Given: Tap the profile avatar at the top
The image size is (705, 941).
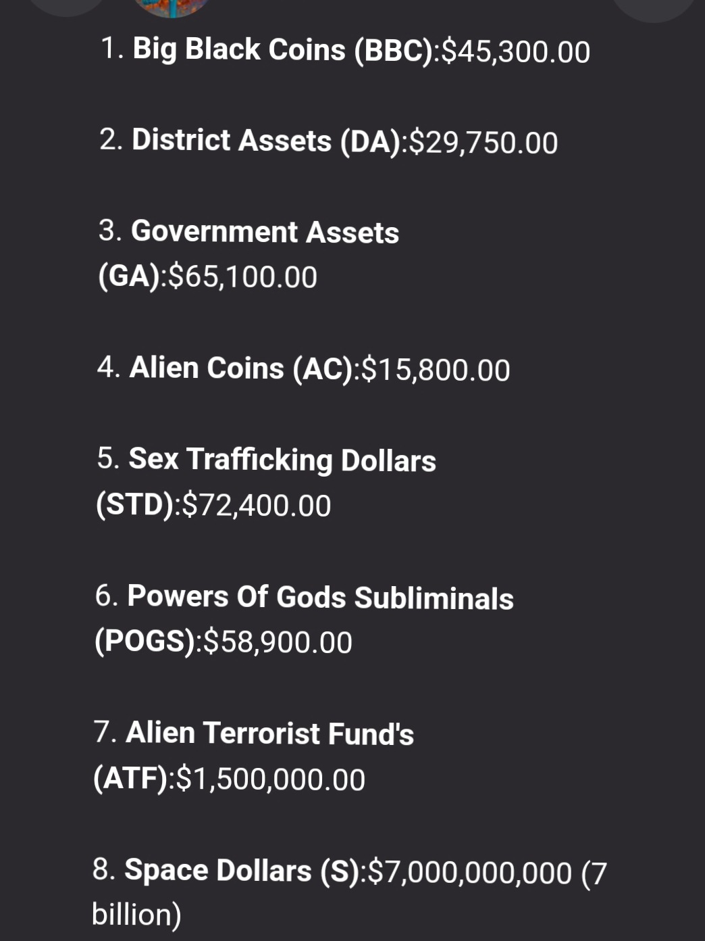Looking at the screenshot, I should pyautogui.click(x=172, y=7).
